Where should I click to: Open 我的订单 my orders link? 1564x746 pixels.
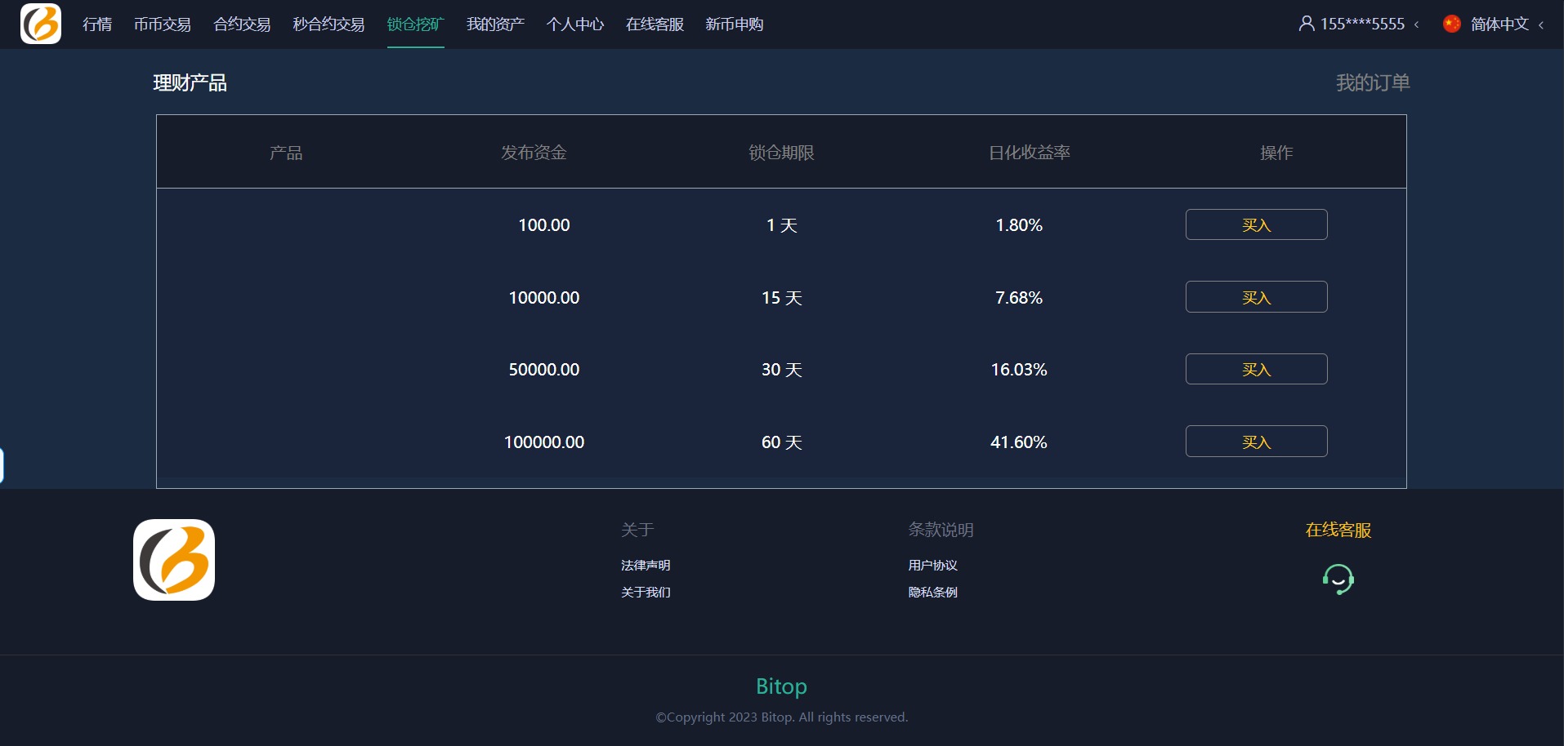(x=1373, y=82)
